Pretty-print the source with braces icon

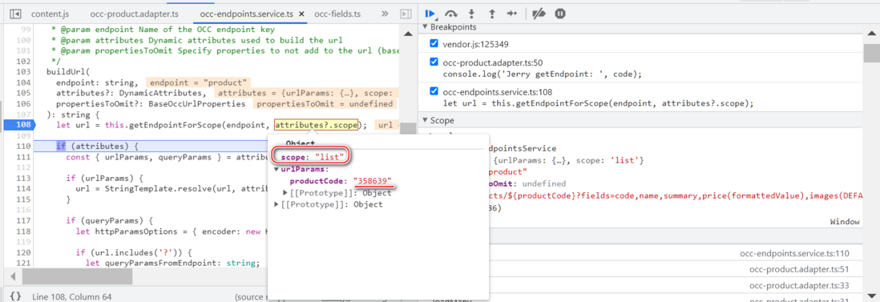click(x=16, y=296)
